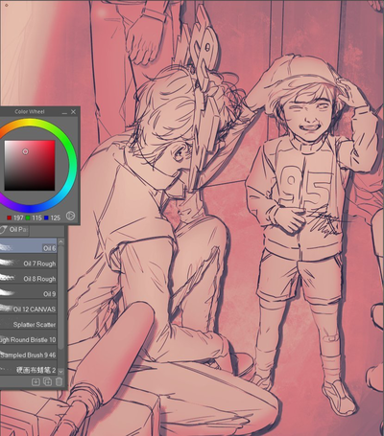Minimize the Color Wheel panel
Image resolution: width=384 pixels, height=436 pixels.
(64, 112)
